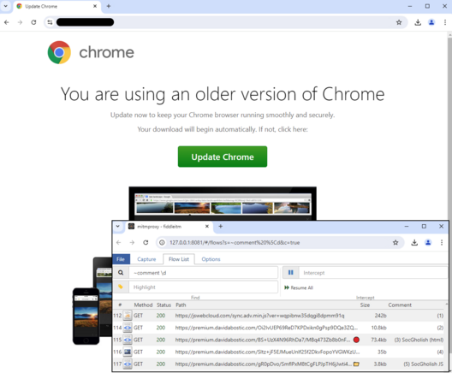Expand the tab search chevron in the mitmproxy window
Screen dimensions: 452x373
117,227
